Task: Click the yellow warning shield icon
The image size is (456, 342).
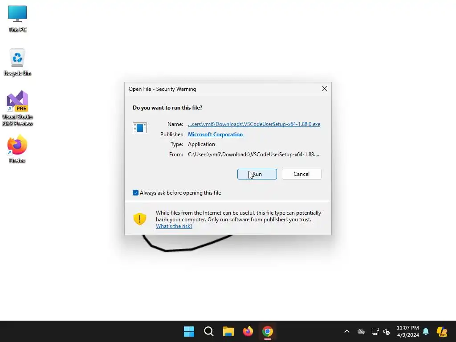Action: 139,219
